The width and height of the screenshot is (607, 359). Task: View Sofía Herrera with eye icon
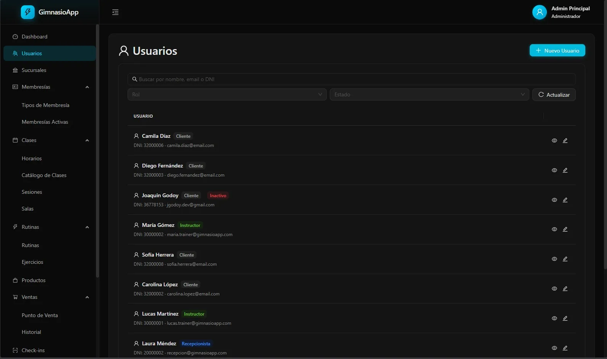pos(554,259)
